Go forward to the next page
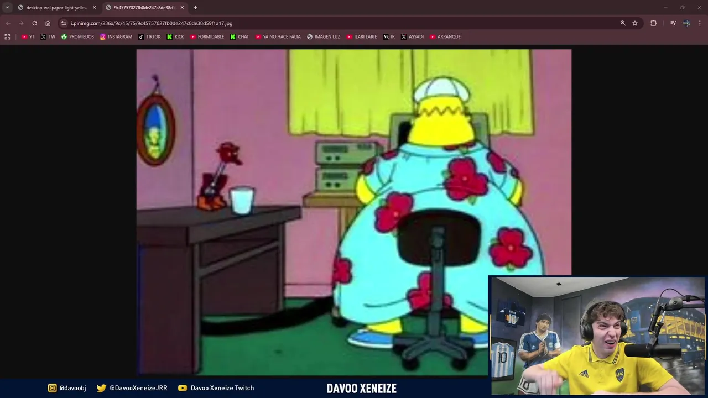The height and width of the screenshot is (398, 708). click(x=21, y=23)
